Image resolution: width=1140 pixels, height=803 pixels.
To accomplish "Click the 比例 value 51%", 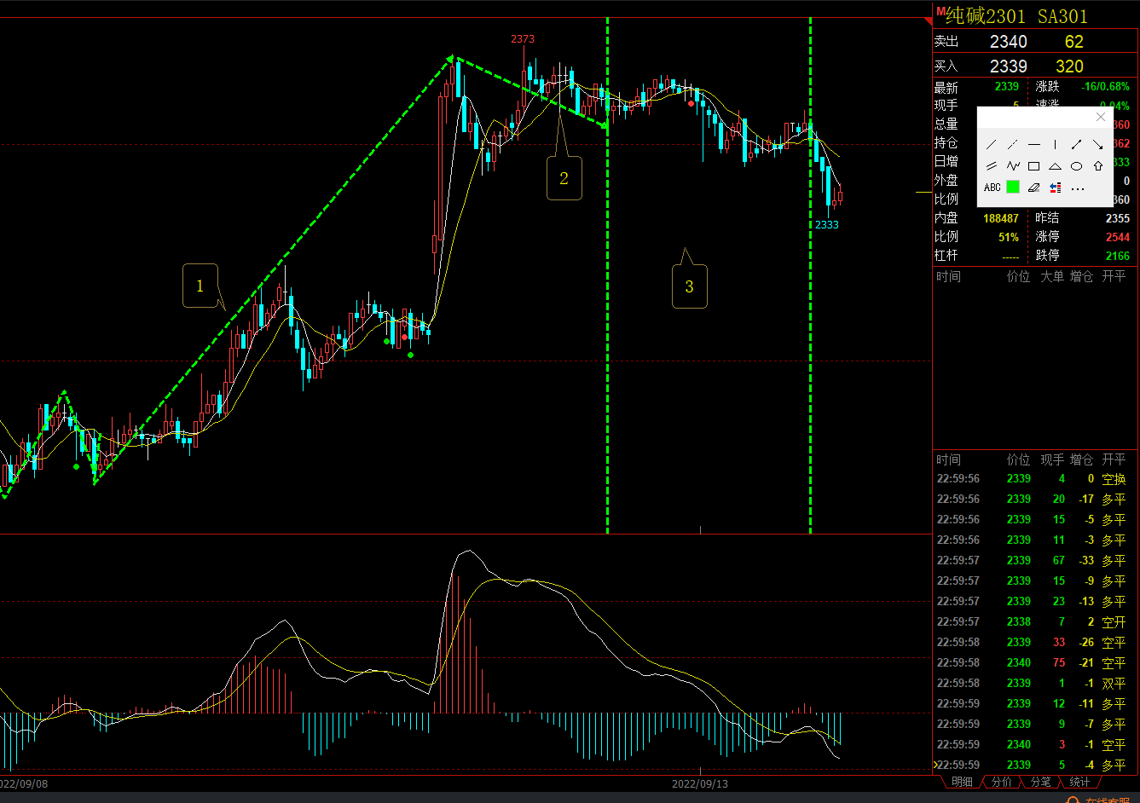I will tap(1009, 237).
